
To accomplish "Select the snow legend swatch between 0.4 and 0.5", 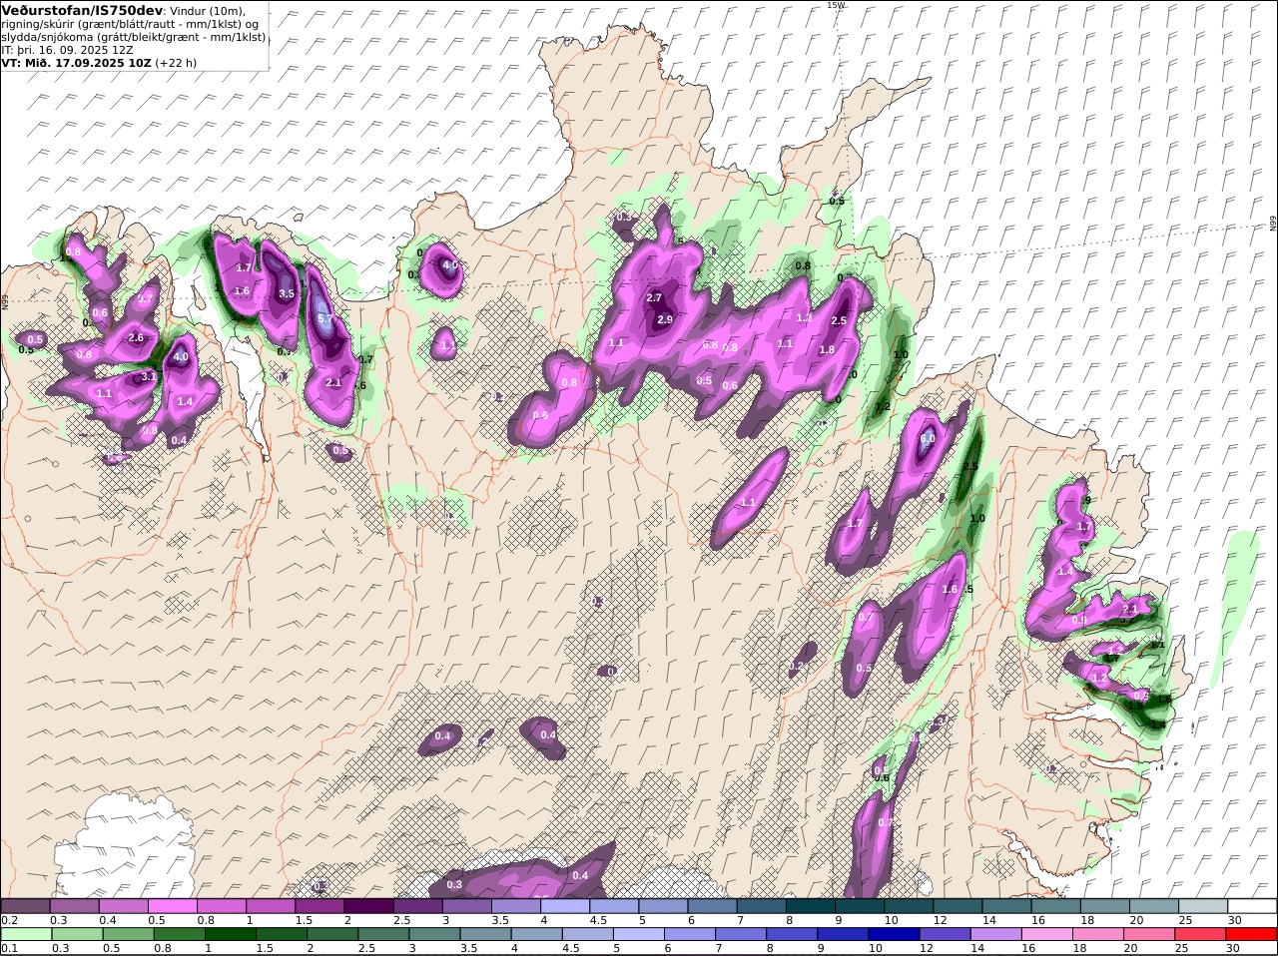I will [123, 905].
